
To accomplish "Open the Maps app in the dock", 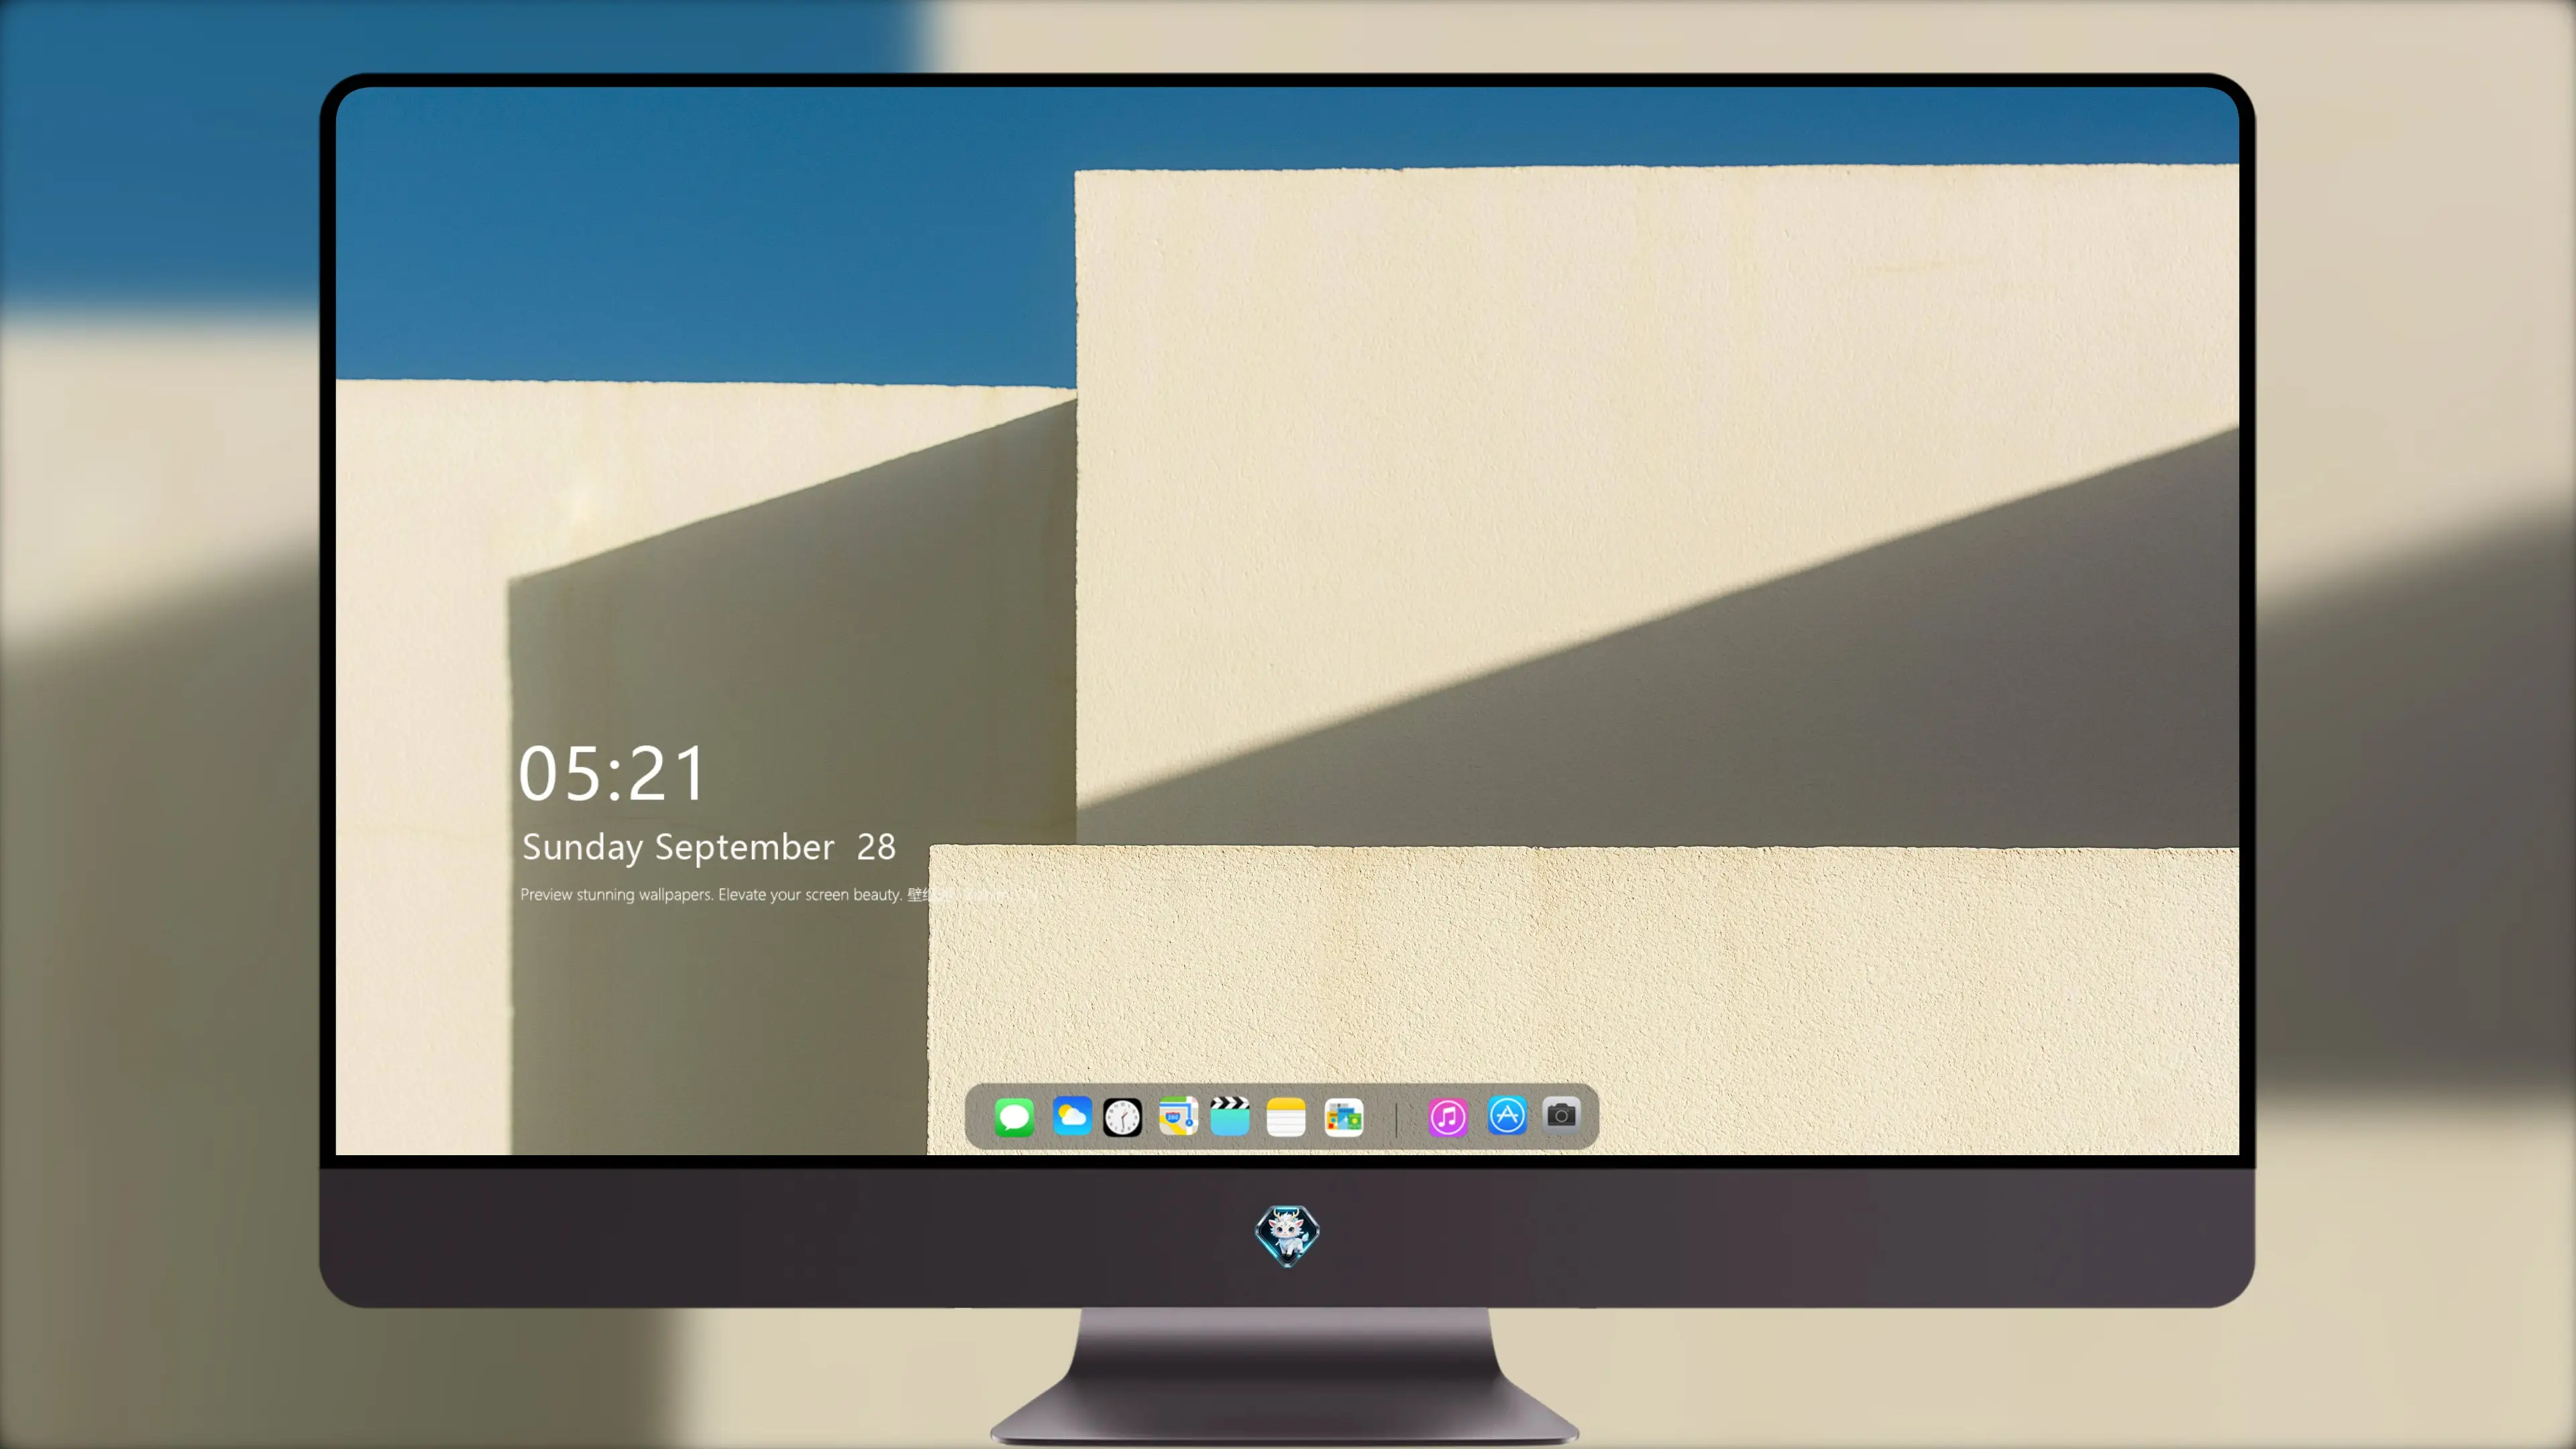I will point(1178,1116).
